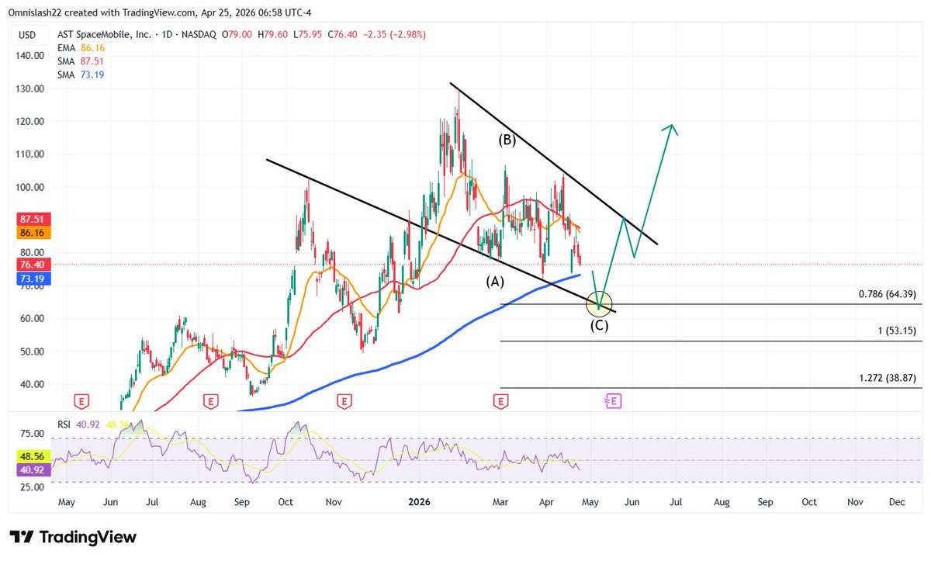This screenshot has height=561, width=931.
Task: Click the 130.00 price axis label
Action: point(29,89)
